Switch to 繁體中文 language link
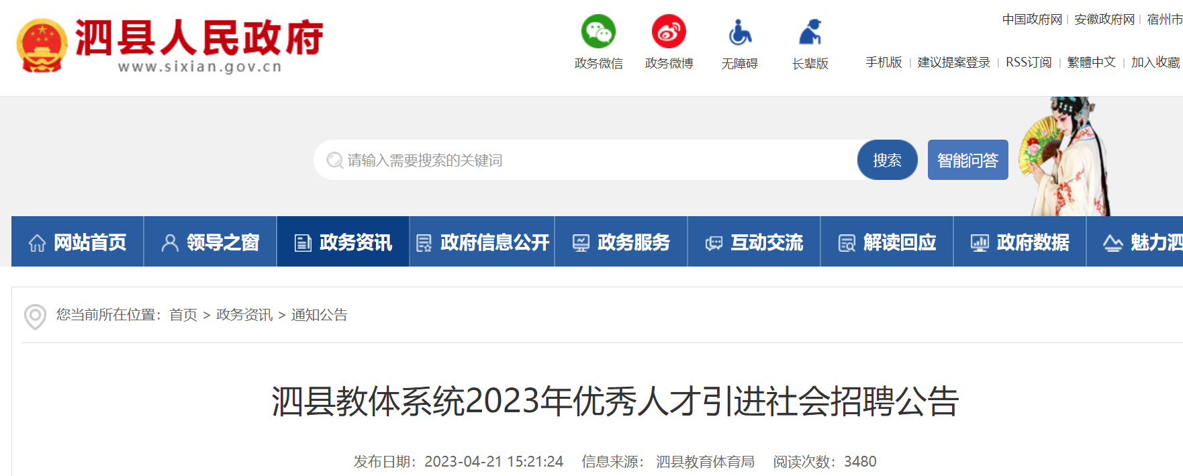Viewport: 1183px width, 476px height. coord(1092,62)
